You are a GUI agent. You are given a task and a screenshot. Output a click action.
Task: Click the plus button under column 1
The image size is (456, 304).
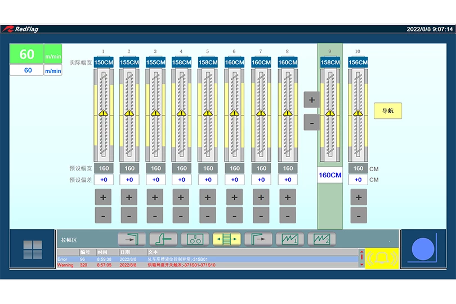[103, 197]
